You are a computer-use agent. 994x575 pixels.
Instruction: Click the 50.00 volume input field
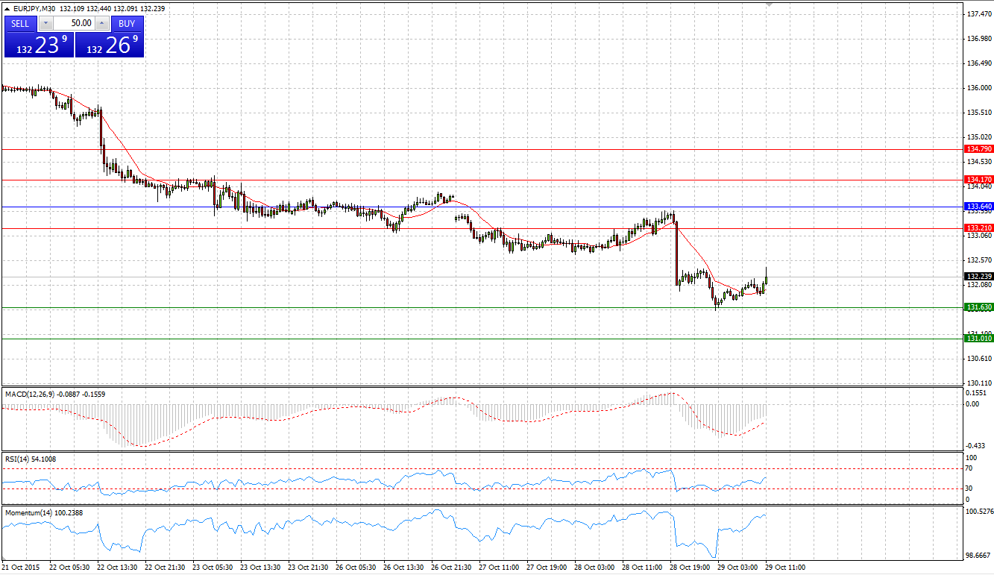[x=73, y=23]
